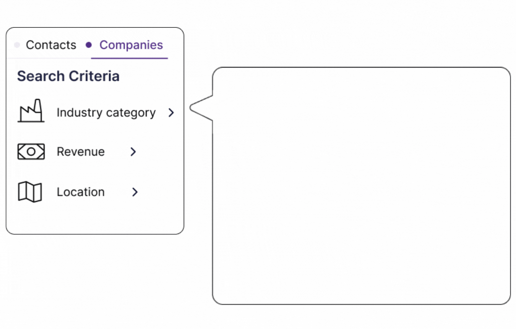Click inside the large empty speech-bubble panel
The height and width of the screenshot is (329, 516).
361,186
